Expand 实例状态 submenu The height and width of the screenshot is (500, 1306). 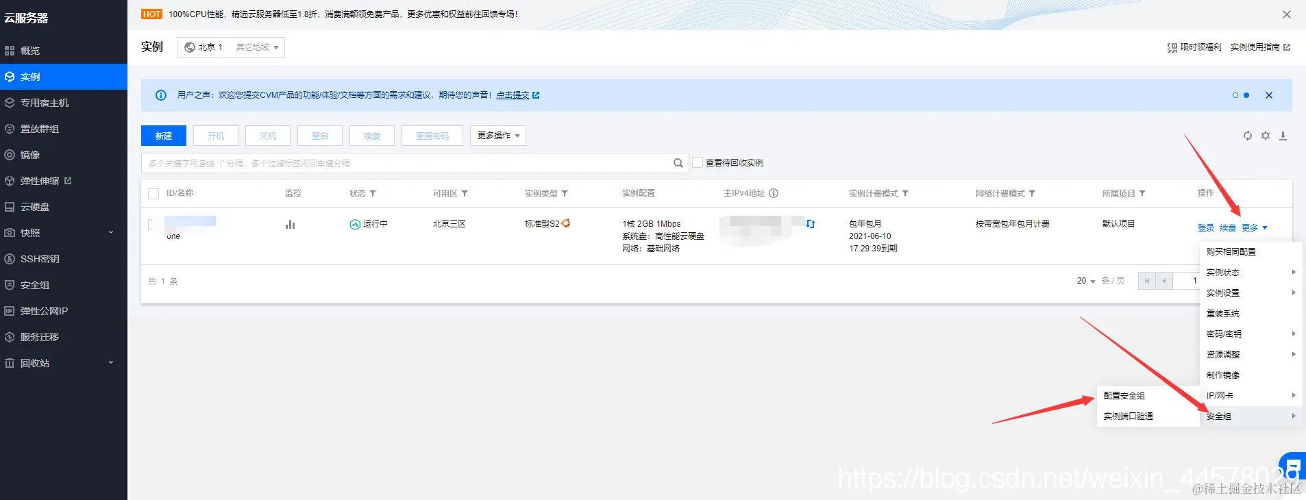[x=1250, y=273]
